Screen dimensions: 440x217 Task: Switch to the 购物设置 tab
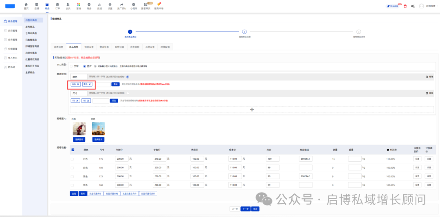coord(119,47)
